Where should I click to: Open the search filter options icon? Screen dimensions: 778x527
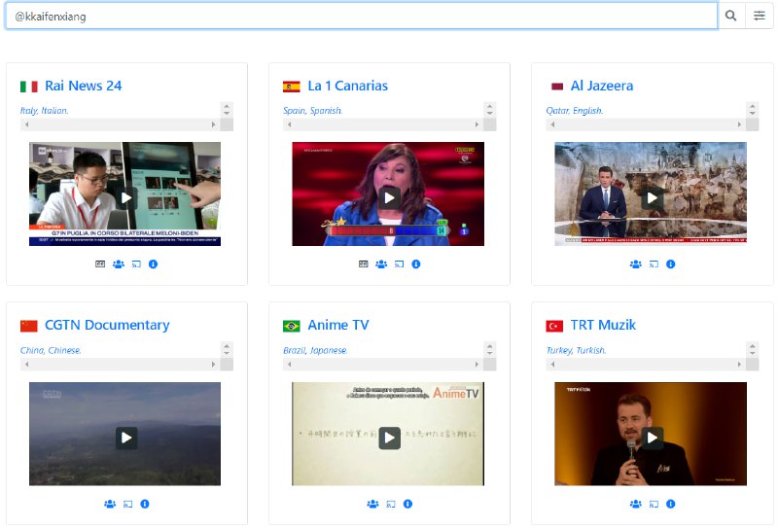click(x=760, y=16)
